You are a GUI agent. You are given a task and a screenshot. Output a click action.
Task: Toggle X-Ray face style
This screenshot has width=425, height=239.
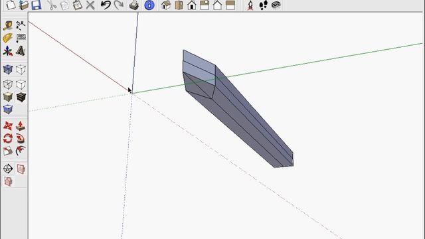click(8, 69)
